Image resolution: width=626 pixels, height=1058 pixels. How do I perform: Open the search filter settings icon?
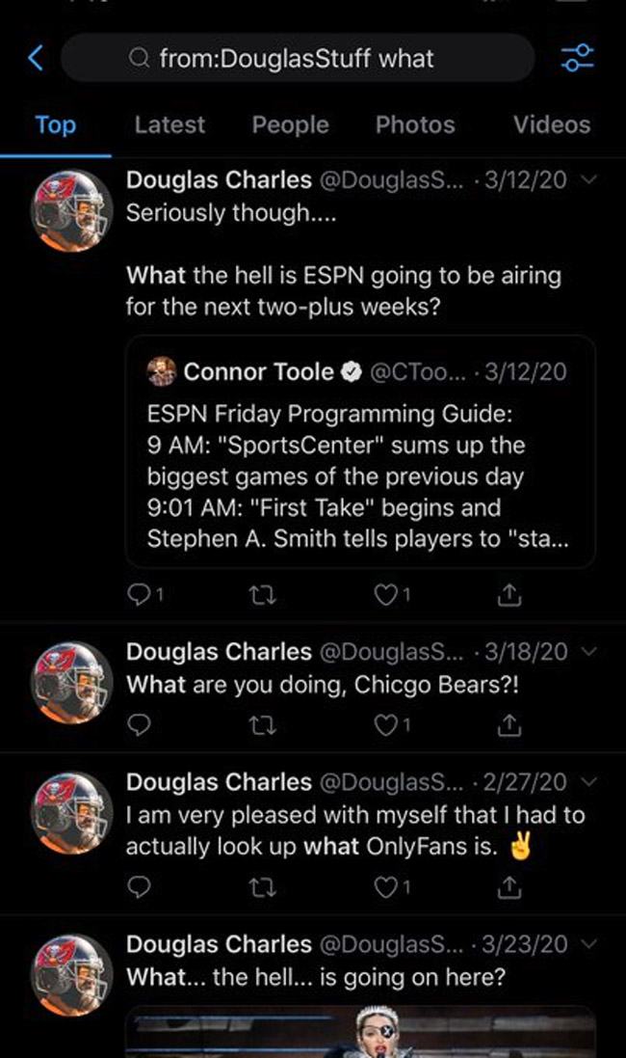(x=578, y=59)
